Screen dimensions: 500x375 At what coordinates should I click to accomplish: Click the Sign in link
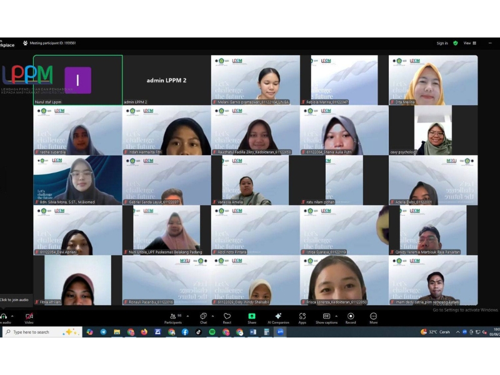pyautogui.click(x=442, y=43)
